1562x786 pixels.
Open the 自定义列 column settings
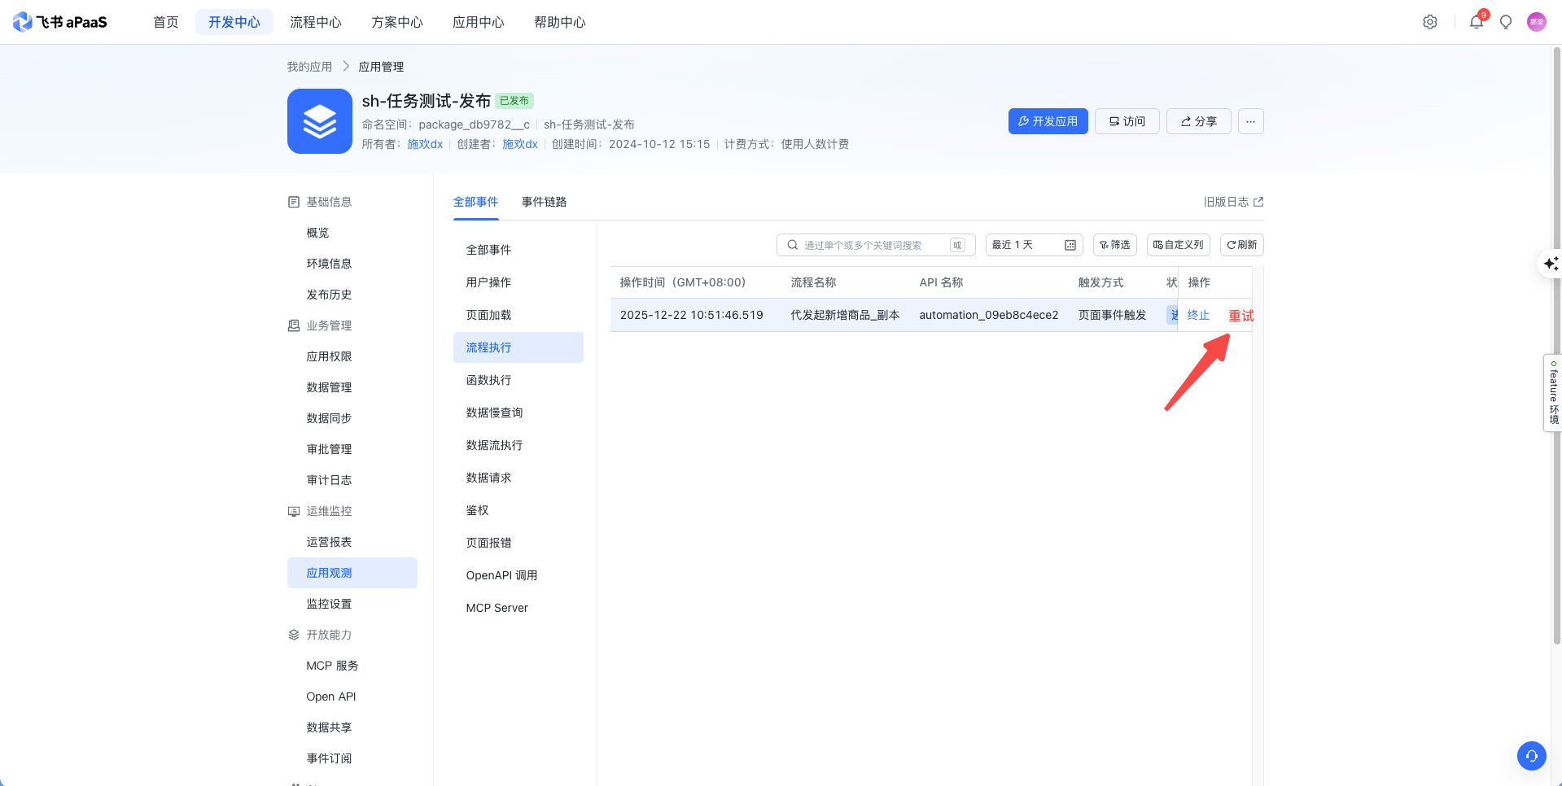coord(1178,245)
